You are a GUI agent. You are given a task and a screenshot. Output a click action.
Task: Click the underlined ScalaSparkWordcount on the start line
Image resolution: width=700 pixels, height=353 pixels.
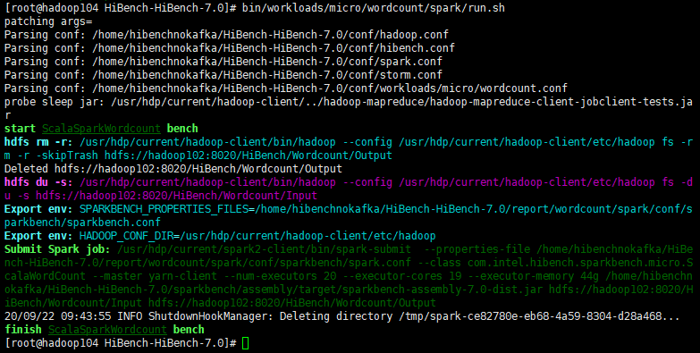click(101, 128)
